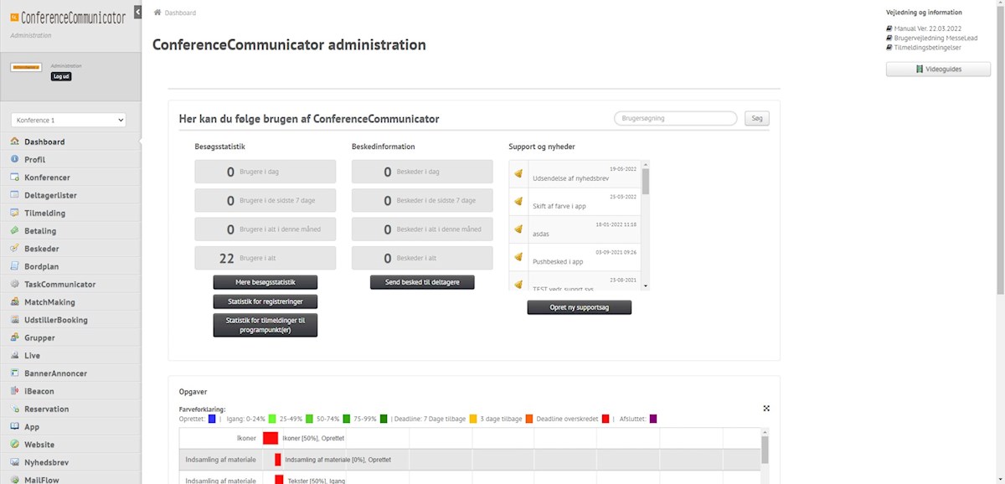The height and width of the screenshot is (484, 1005).
Task: Click the UdstillerBooking icon
Action: (15, 320)
